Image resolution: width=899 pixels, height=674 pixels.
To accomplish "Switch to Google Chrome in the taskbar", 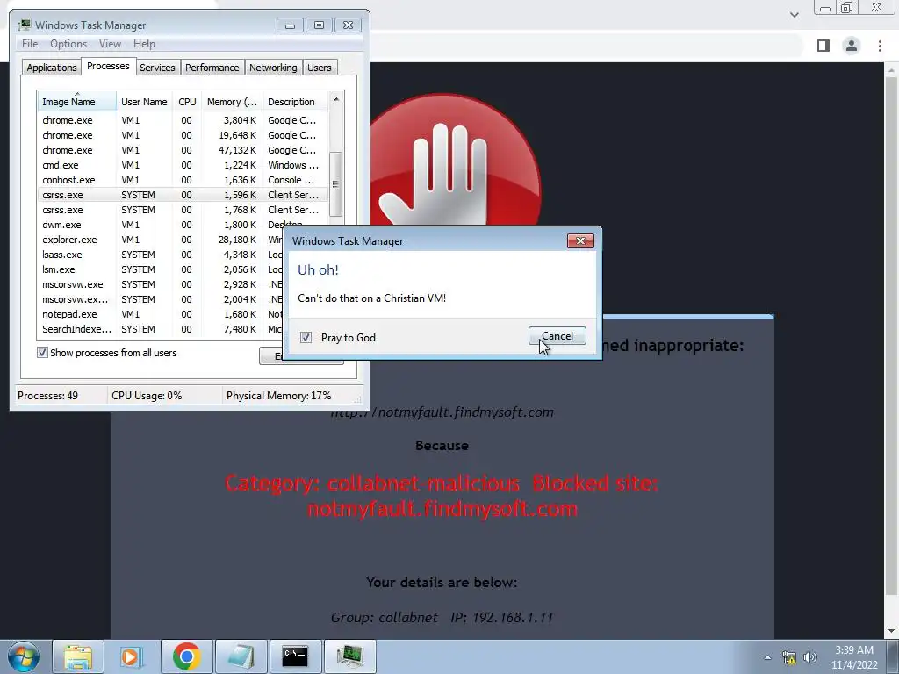I will (186, 656).
